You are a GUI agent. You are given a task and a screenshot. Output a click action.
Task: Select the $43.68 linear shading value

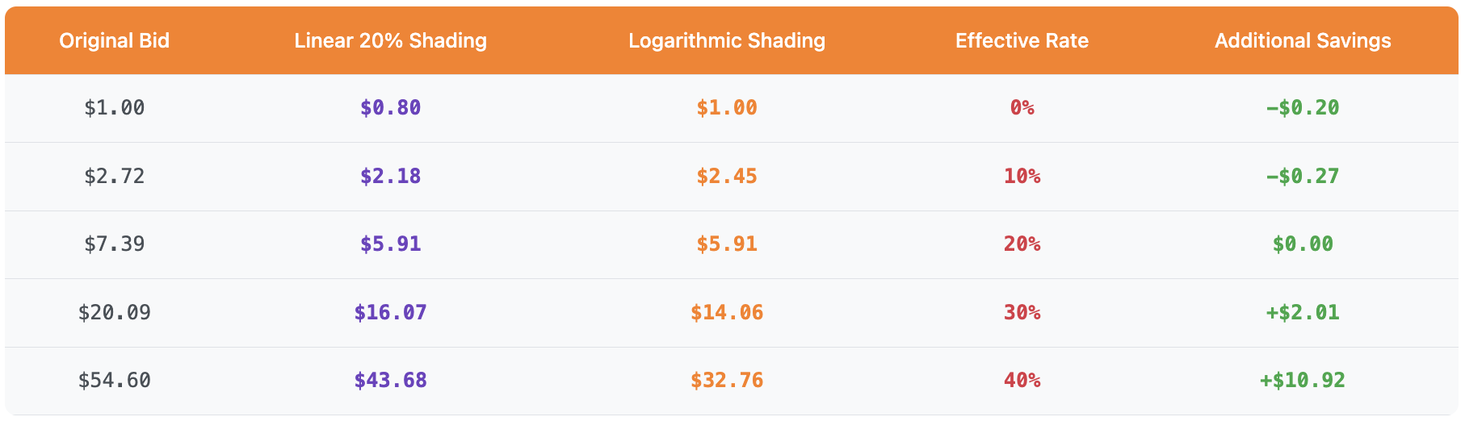point(390,380)
